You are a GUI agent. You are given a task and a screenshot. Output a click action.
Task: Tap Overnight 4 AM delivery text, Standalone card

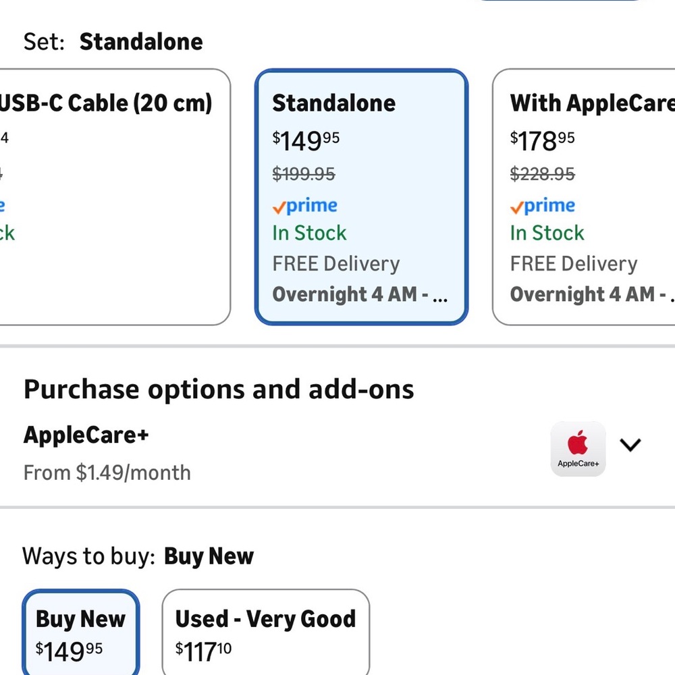(x=360, y=294)
